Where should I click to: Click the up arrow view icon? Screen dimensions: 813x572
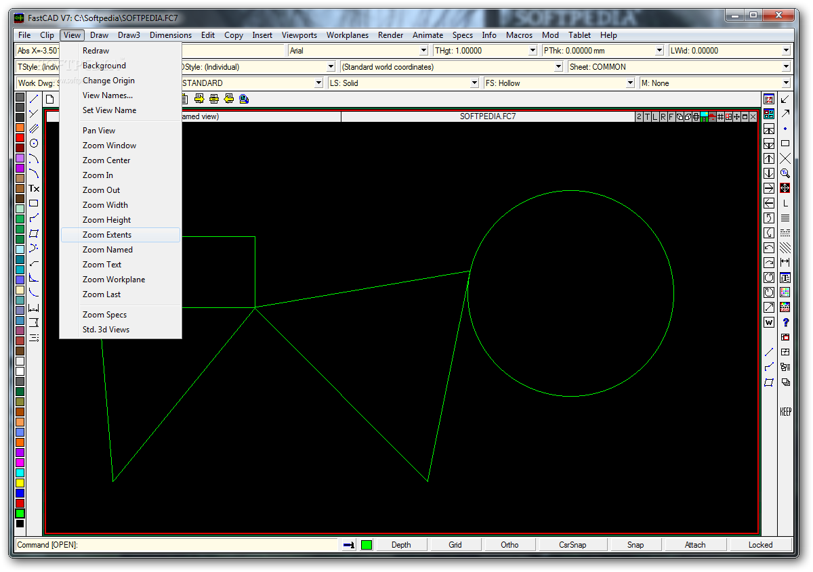(x=769, y=158)
